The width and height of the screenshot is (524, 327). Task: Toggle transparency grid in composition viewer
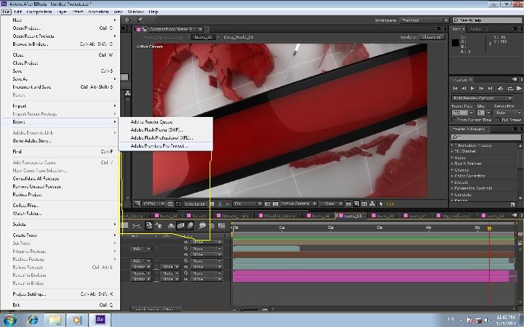pos(275,203)
